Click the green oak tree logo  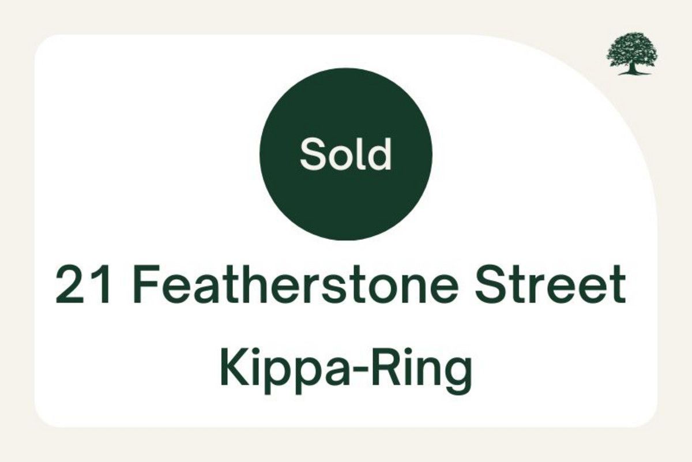pos(633,54)
